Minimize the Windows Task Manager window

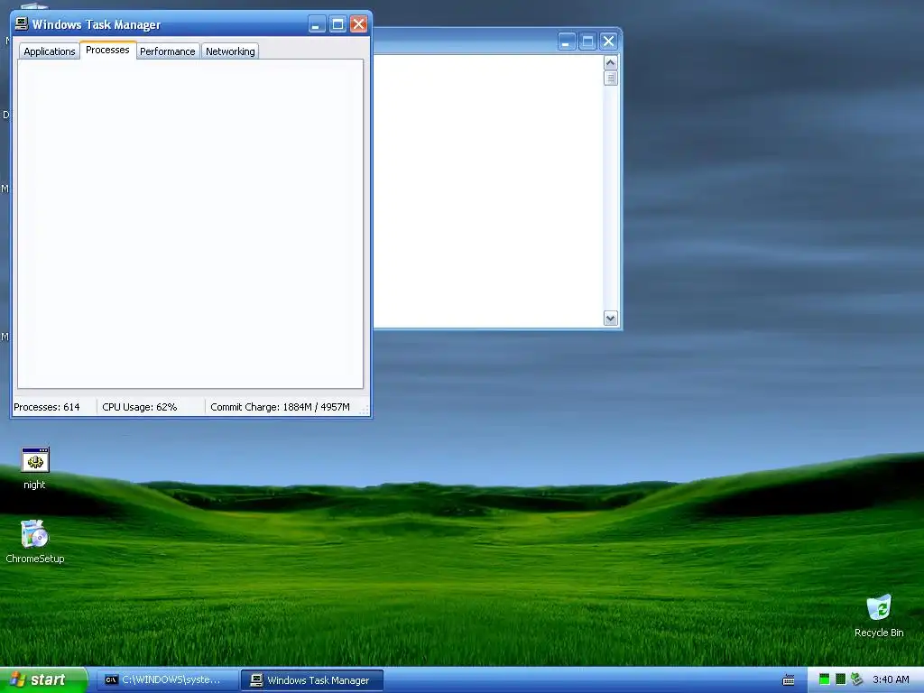[317, 24]
